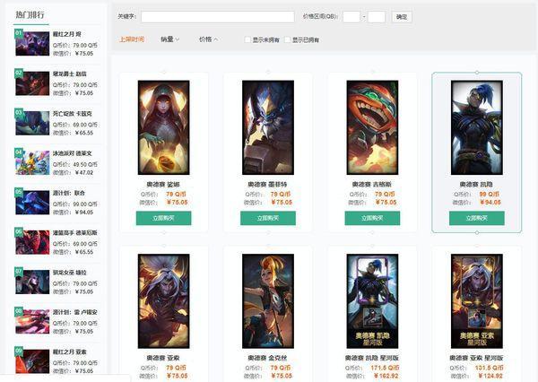Click the 奥德赛 金克丝 title text

267,358
